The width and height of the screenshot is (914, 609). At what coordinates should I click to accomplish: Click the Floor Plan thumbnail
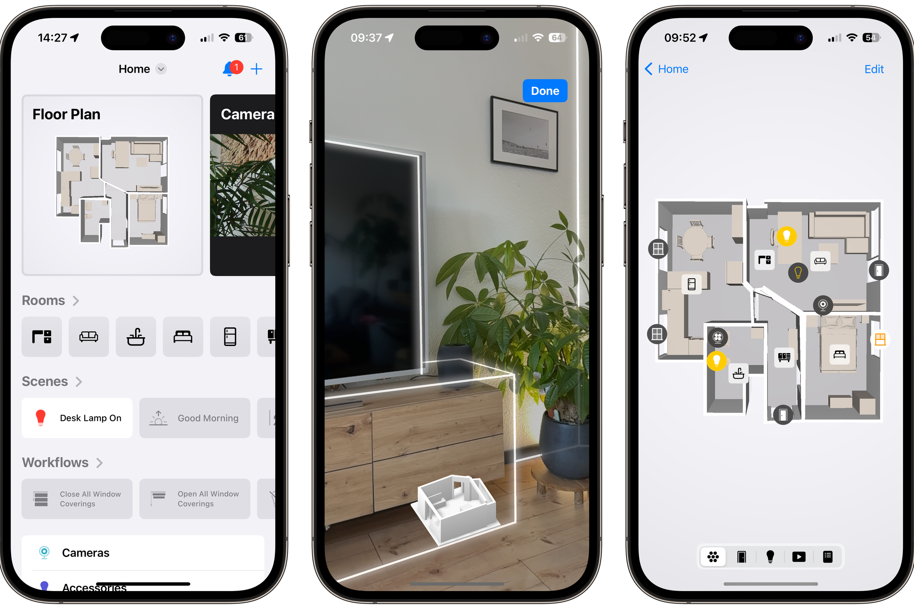114,187
